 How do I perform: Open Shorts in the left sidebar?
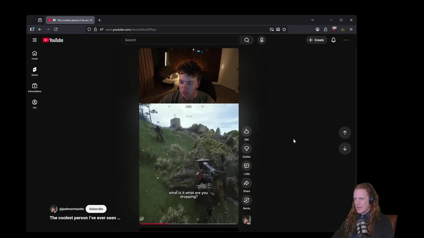(x=34, y=71)
